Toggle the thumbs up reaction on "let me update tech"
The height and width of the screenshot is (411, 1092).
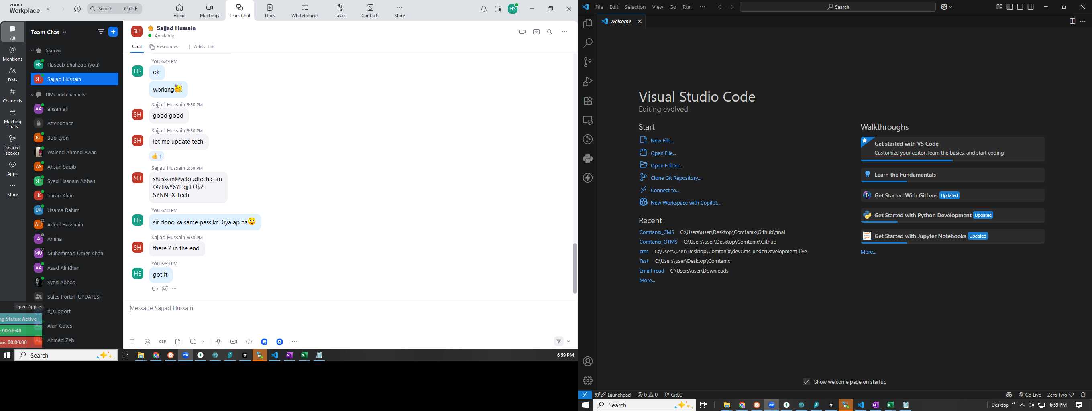coord(157,157)
